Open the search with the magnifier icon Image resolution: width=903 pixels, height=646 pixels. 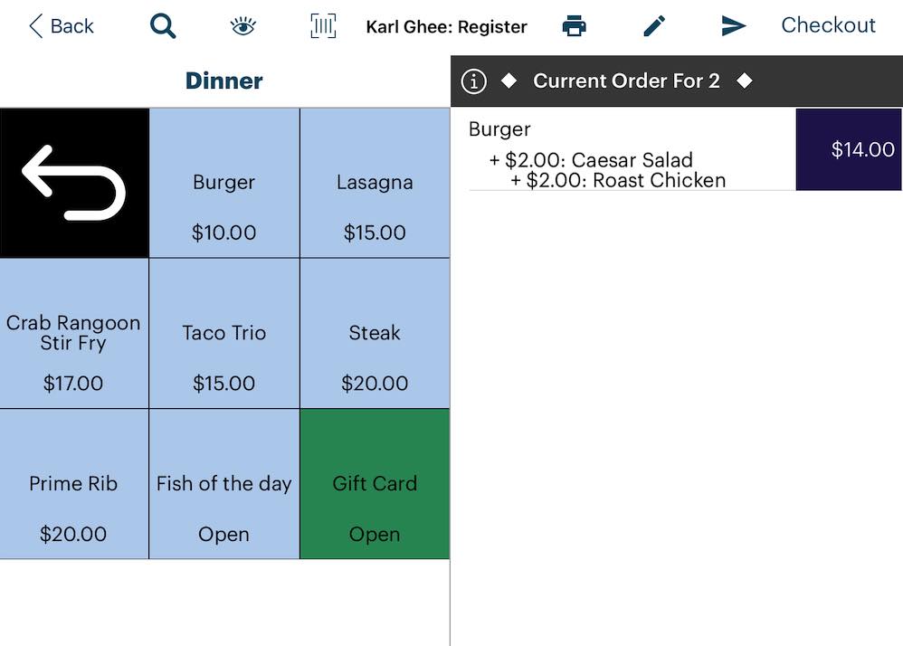pos(163,25)
